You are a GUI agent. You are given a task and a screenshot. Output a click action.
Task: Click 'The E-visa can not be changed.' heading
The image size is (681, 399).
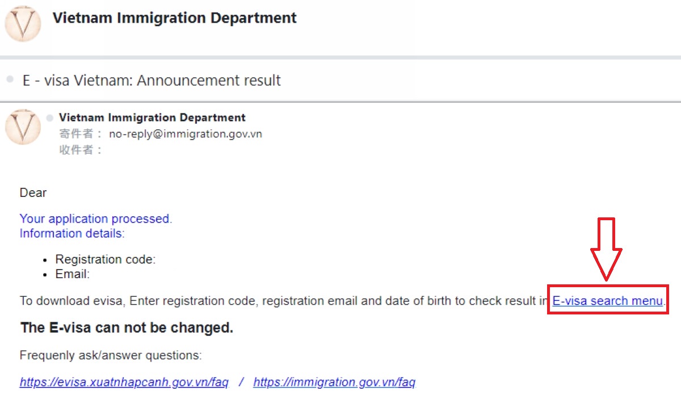(127, 328)
